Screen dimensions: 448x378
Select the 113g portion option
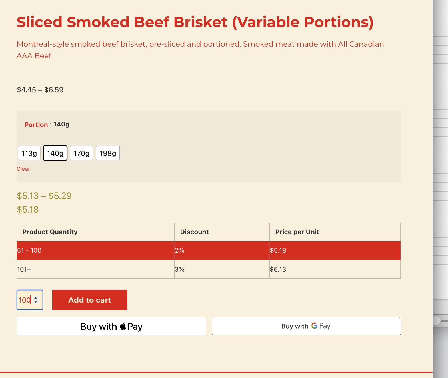pos(29,153)
